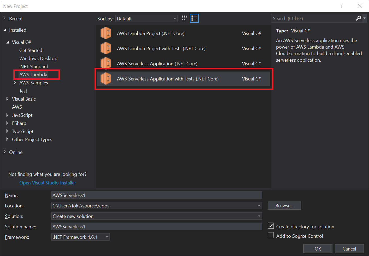Click the Cancel button
The width and height of the screenshot is (369, 256).
pos(349,249)
